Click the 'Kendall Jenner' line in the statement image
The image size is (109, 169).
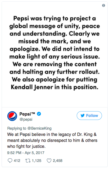coord(54,87)
